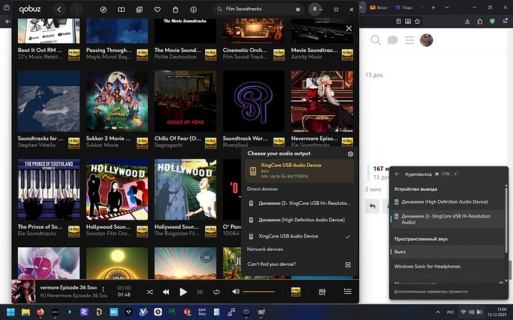Clear the Film Soundtracks search text
This screenshot has height=320, width=513.
coord(297,10)
